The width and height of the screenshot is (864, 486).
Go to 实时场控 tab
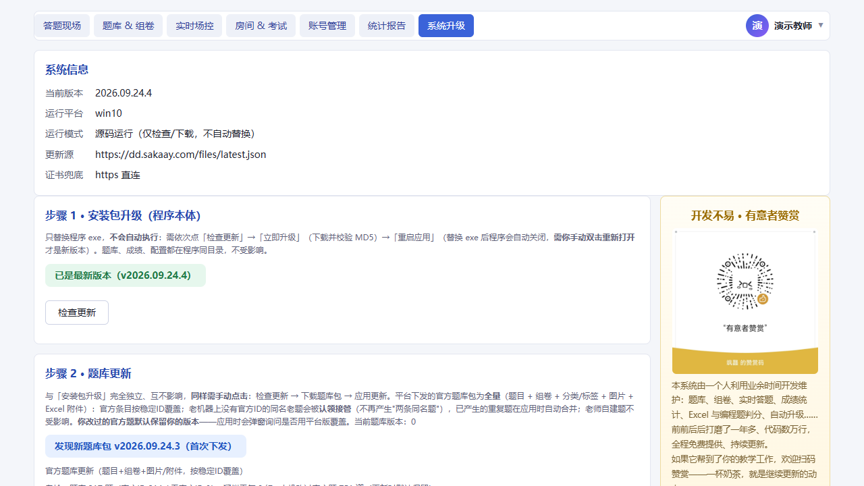click(194, 26)
